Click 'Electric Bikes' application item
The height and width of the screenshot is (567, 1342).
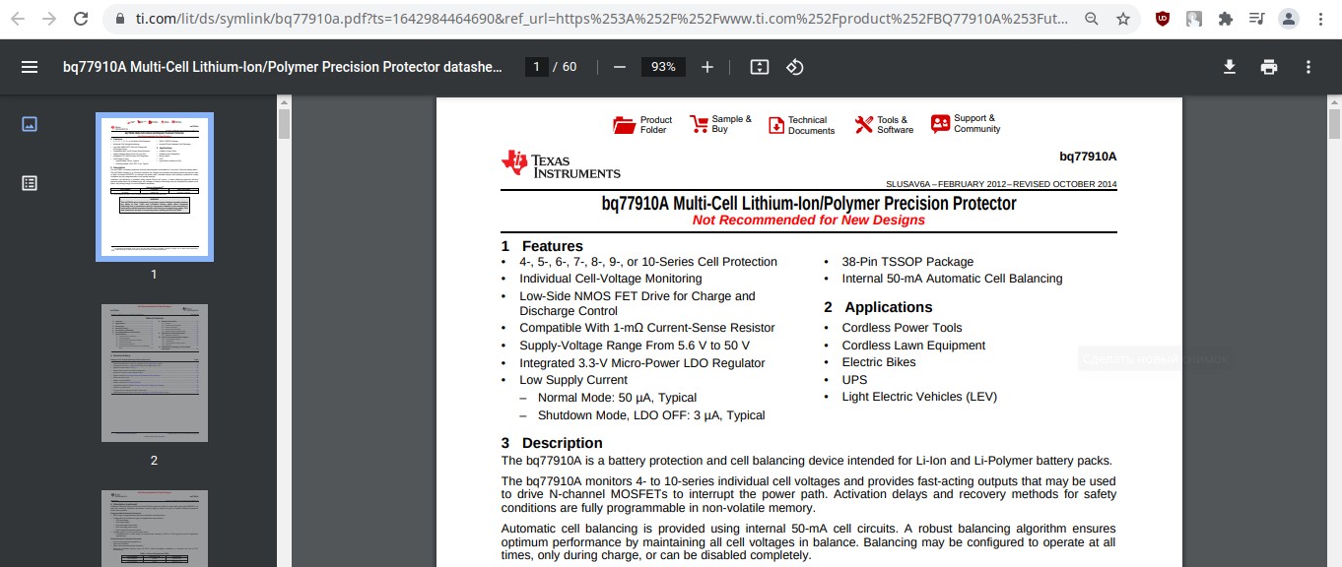(x=879, y=362)
